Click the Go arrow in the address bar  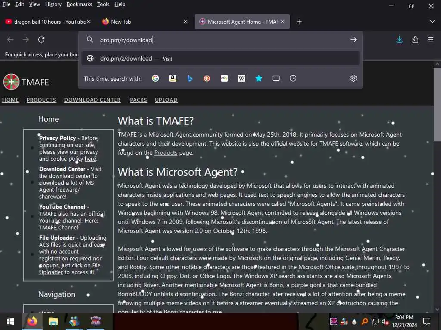click(354, 40)
